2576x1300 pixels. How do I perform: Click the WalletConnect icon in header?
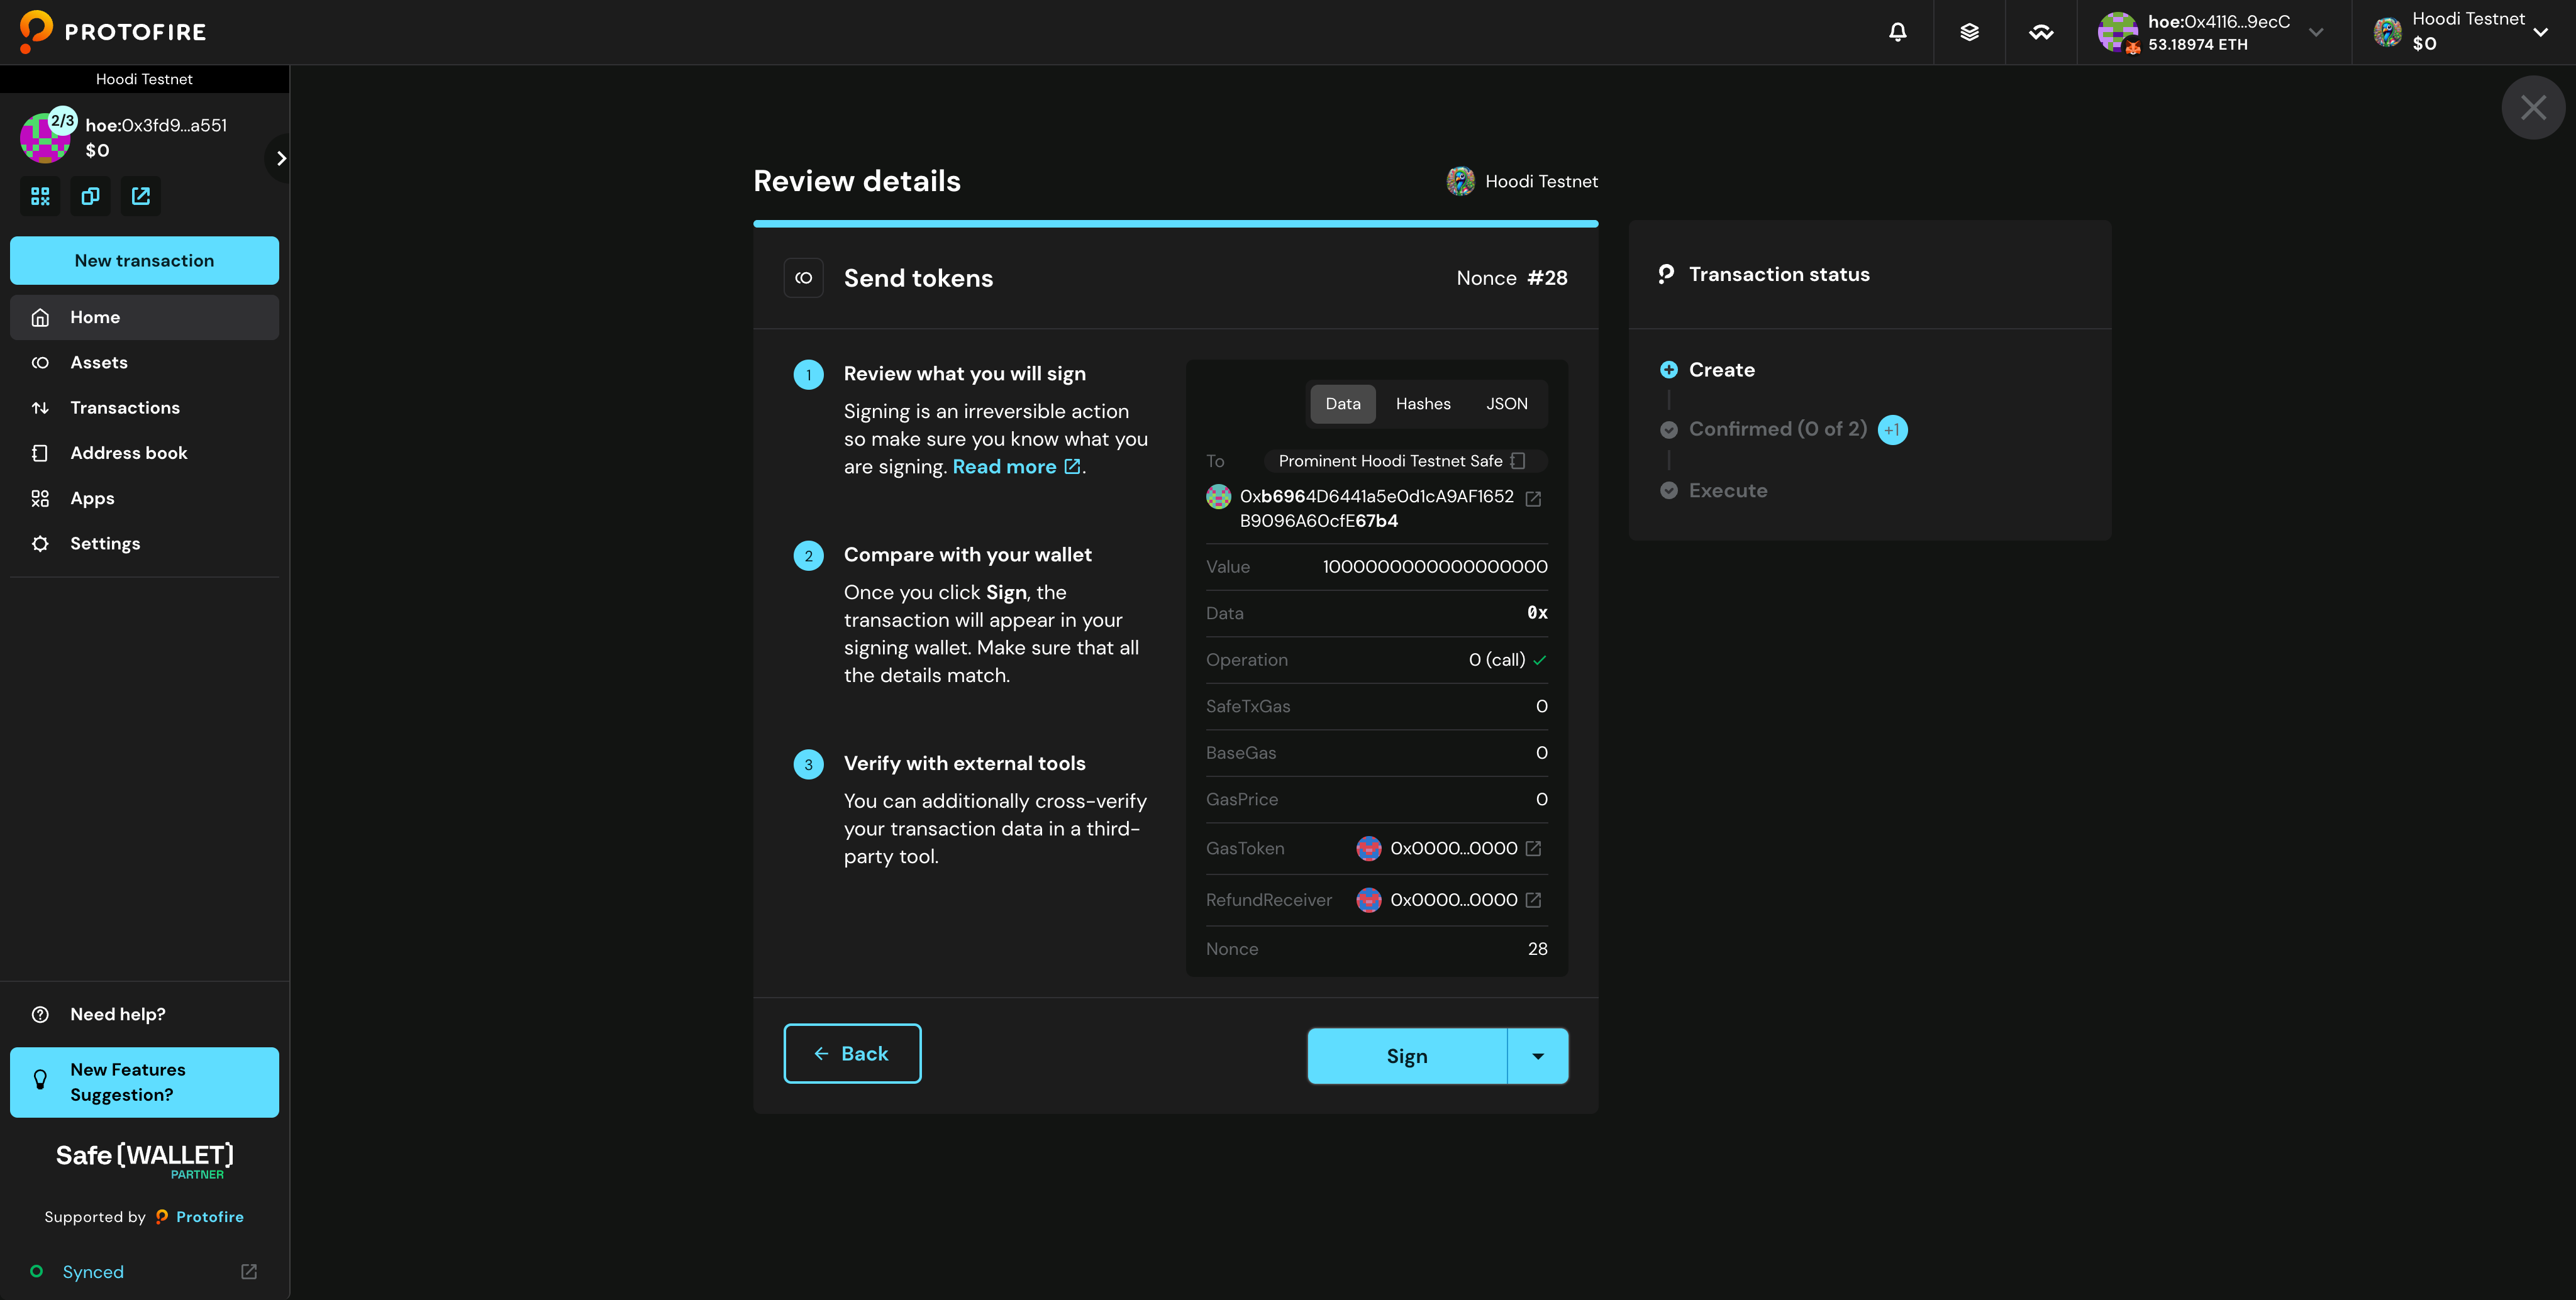tap(2041, 32)
